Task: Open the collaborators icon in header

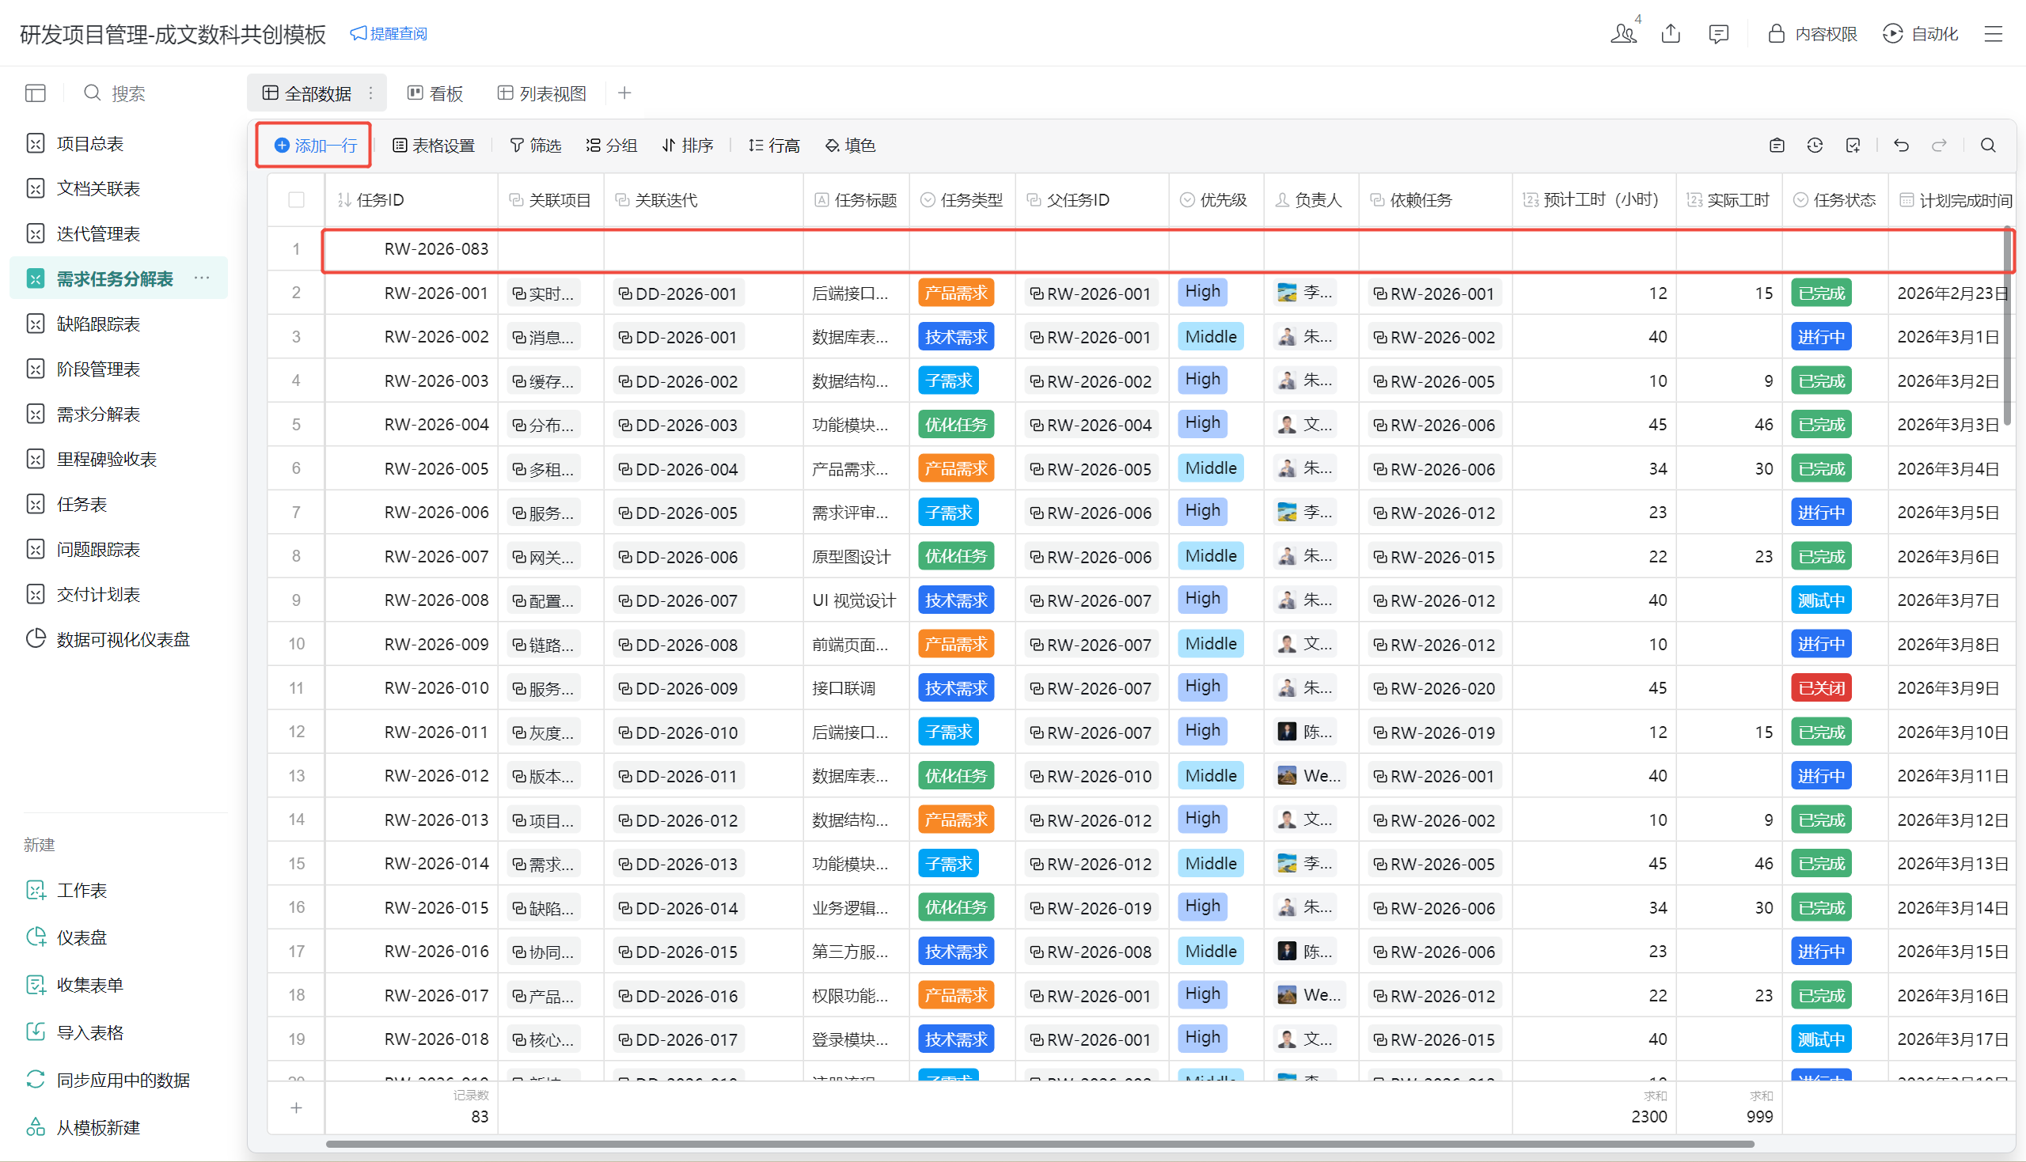Action: tap(1623, 33)
